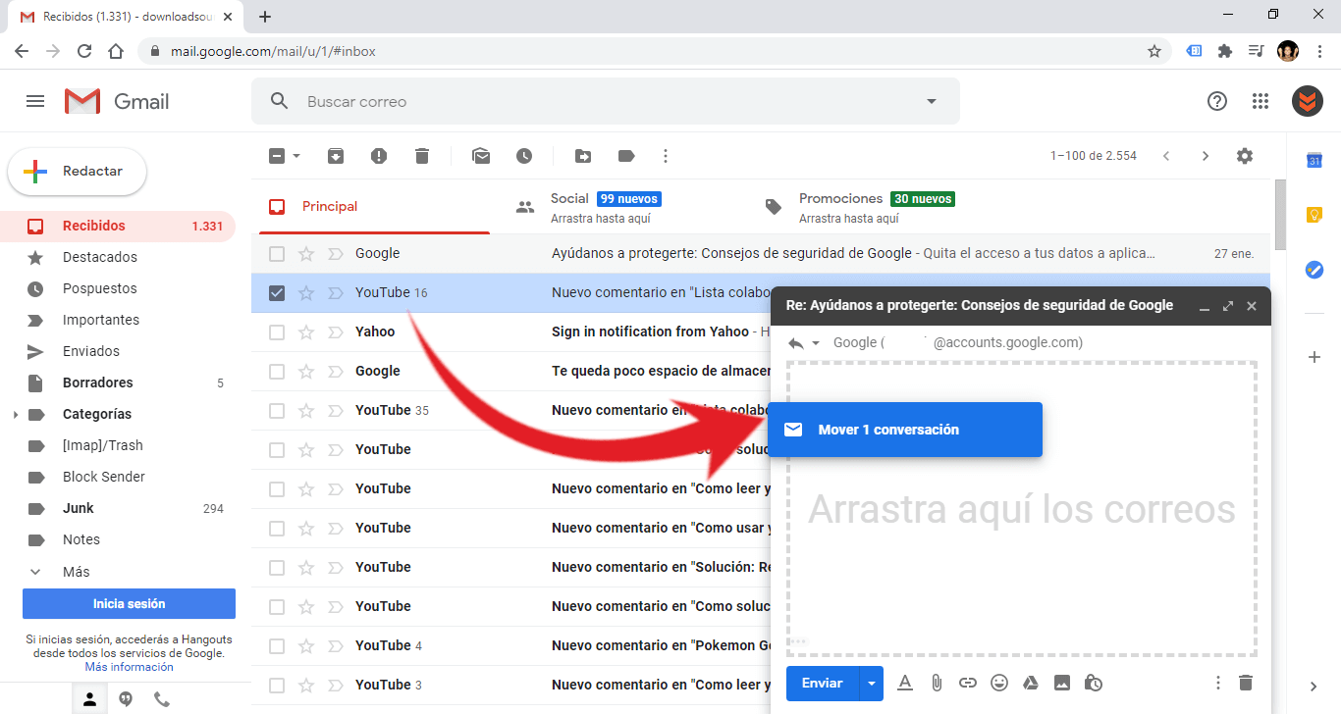This screenshot has width=1341, height=714.
Task: Insert emoji in compose window
Action: (999, 683)
